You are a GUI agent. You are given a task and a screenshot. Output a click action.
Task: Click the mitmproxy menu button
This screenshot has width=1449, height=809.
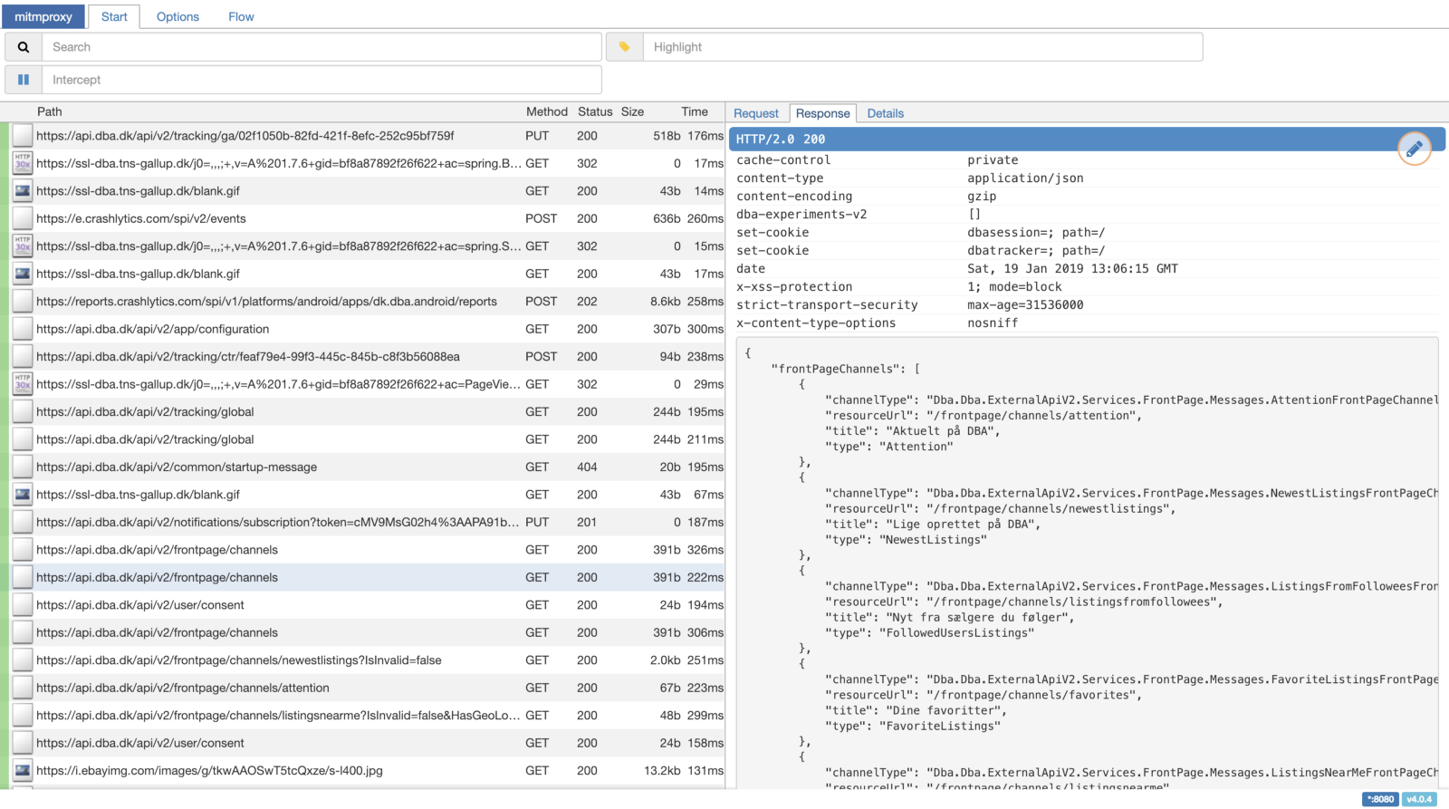pos(43,16)
